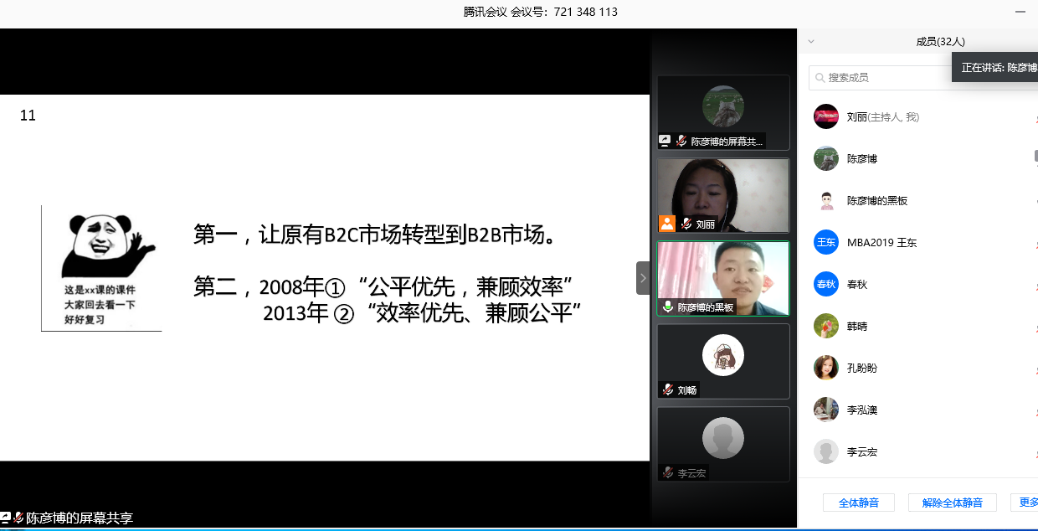Toggle the green microphone icon on 陈彦博的黑板 video

tap(667, 307)
